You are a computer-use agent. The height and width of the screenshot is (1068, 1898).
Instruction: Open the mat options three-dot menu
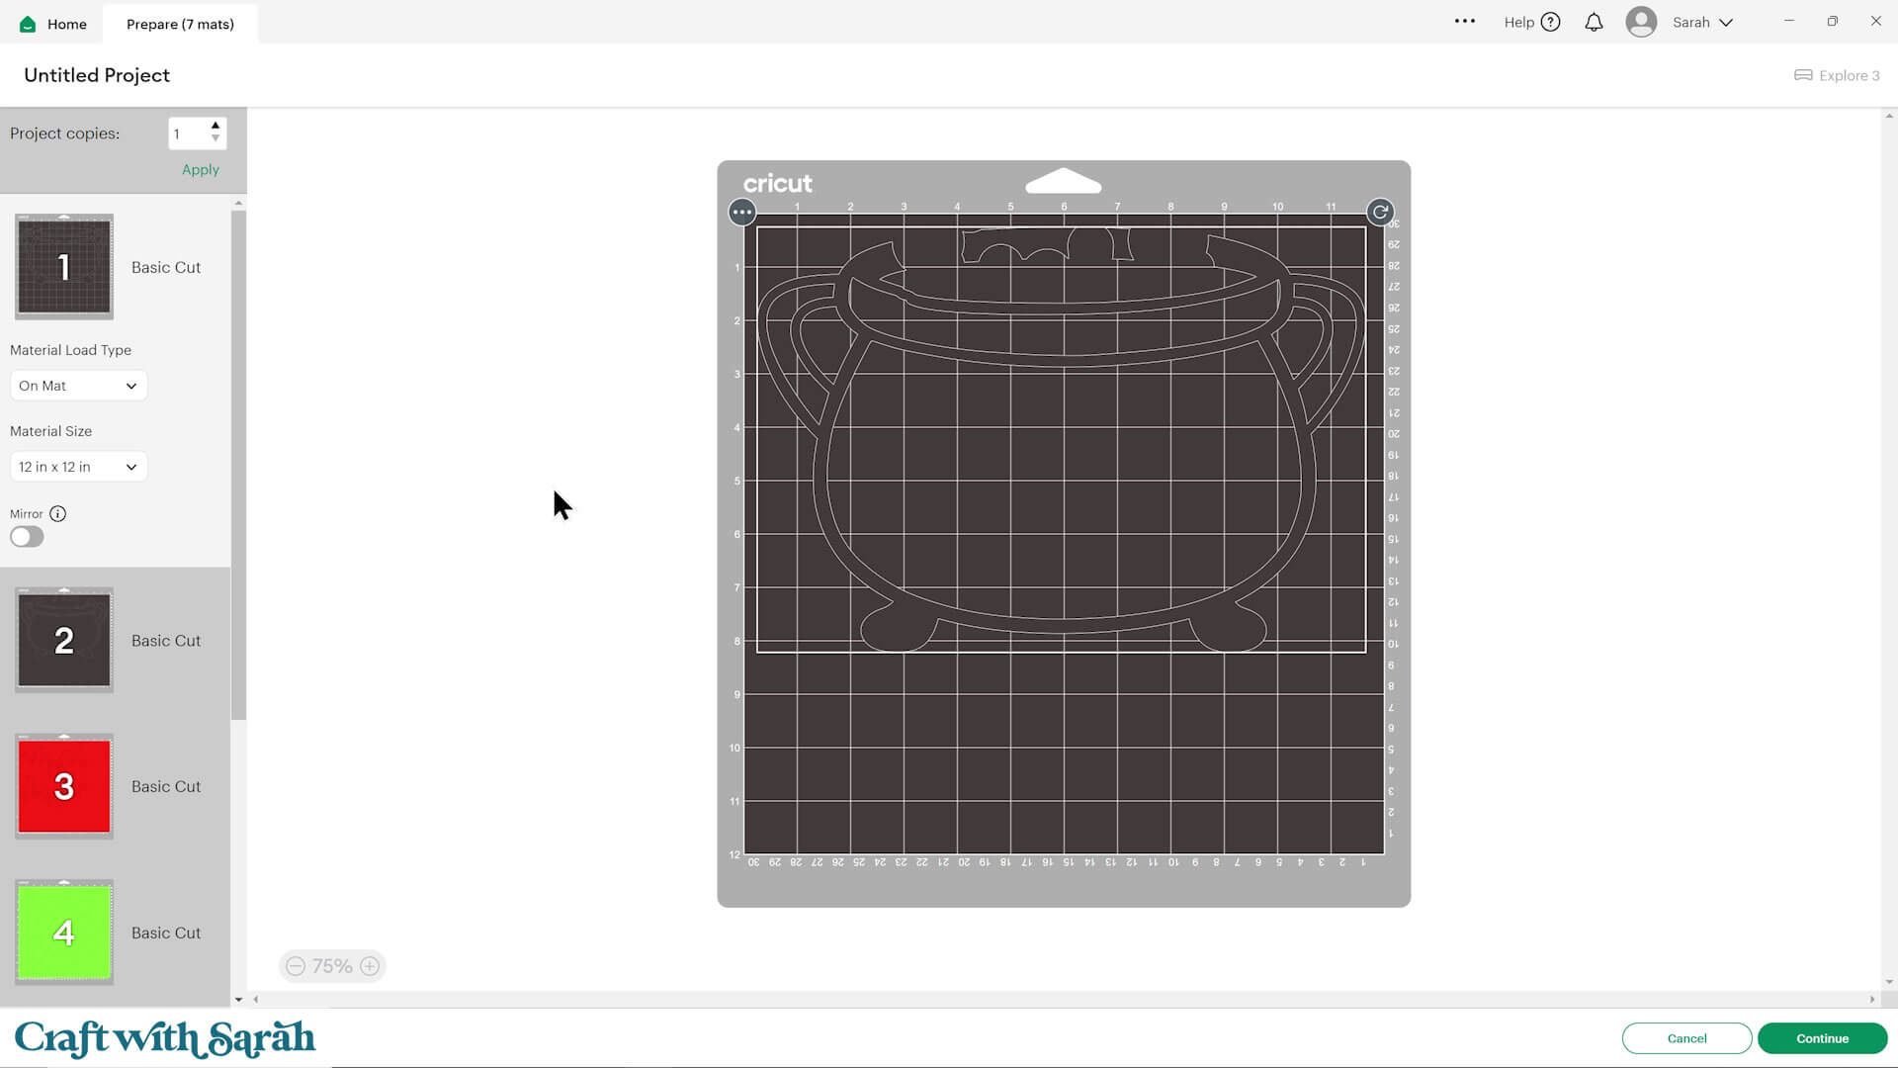(741, 212)
